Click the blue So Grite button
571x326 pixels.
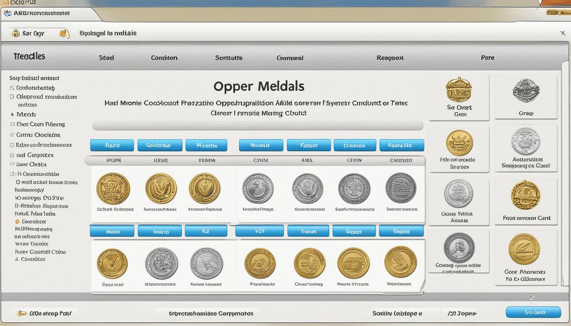click(533, 312)
